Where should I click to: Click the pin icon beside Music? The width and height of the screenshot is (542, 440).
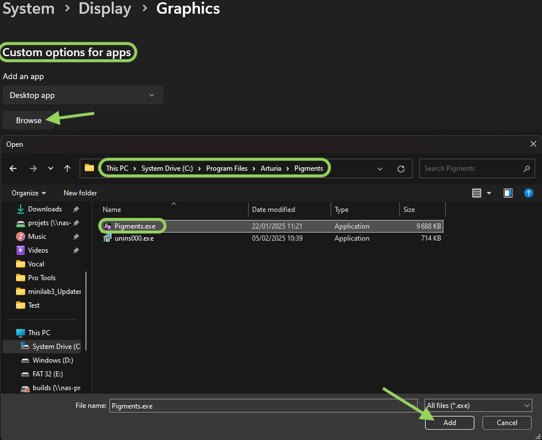(x=76, y=237)
